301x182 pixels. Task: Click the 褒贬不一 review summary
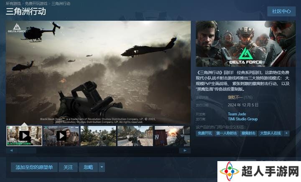pos(235,97)
